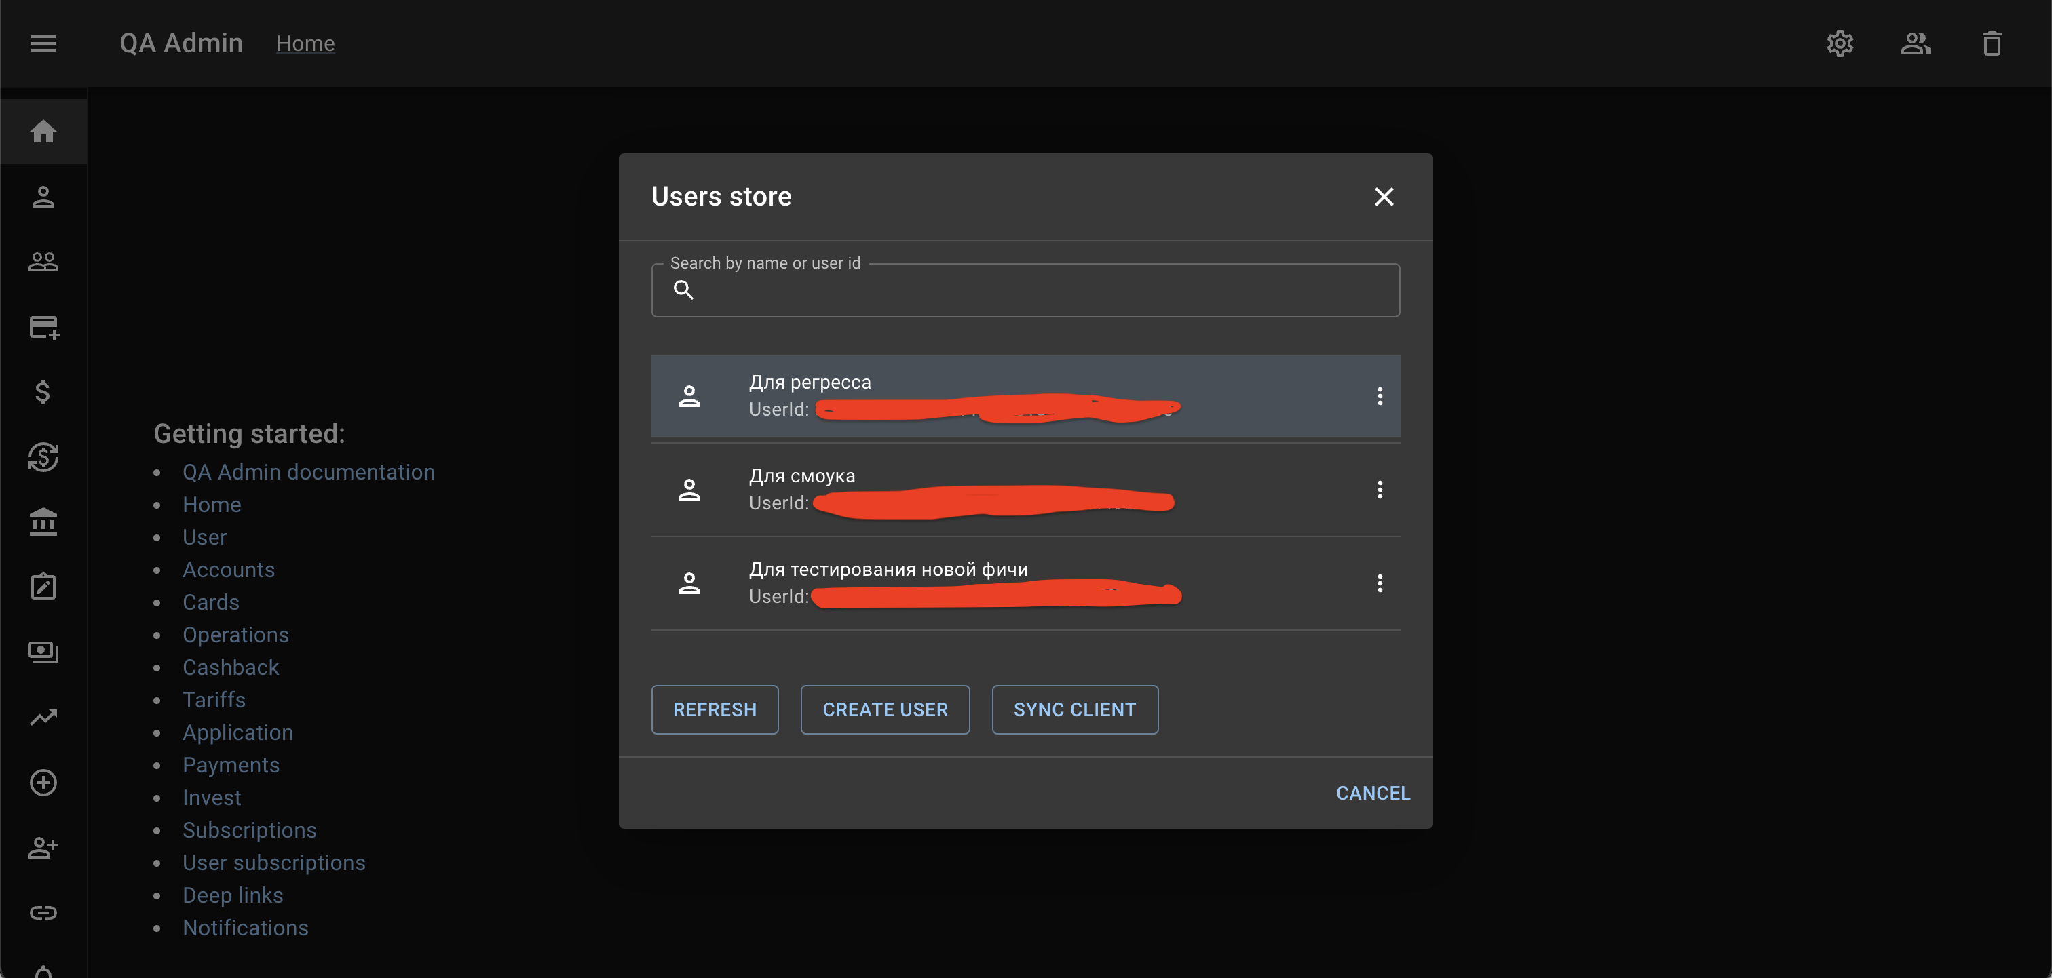Click Home breadcrumb link in header
Image resolution: width=2052 pixels, height=978 pixels.
click(305, 43)
